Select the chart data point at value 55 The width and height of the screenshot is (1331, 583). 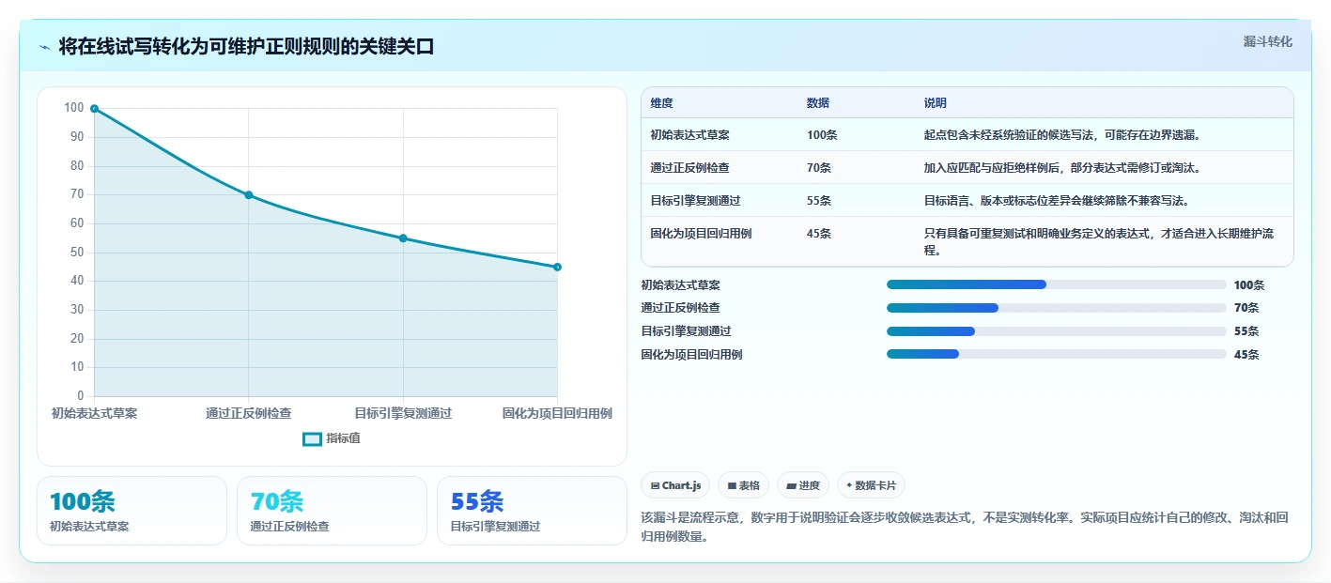(403, 238)
